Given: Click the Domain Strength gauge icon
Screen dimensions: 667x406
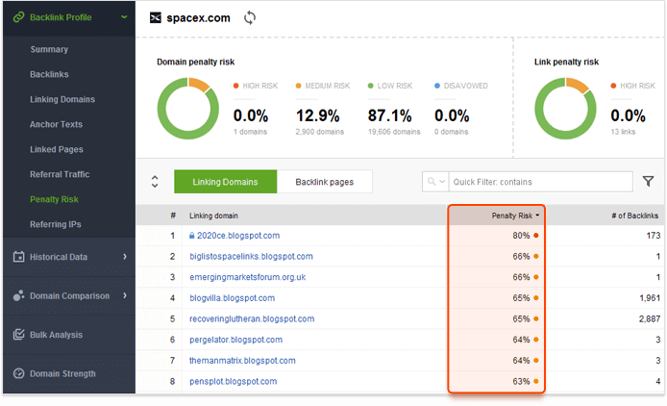Looking at the screenshot, I should click(x=18, y=373).
